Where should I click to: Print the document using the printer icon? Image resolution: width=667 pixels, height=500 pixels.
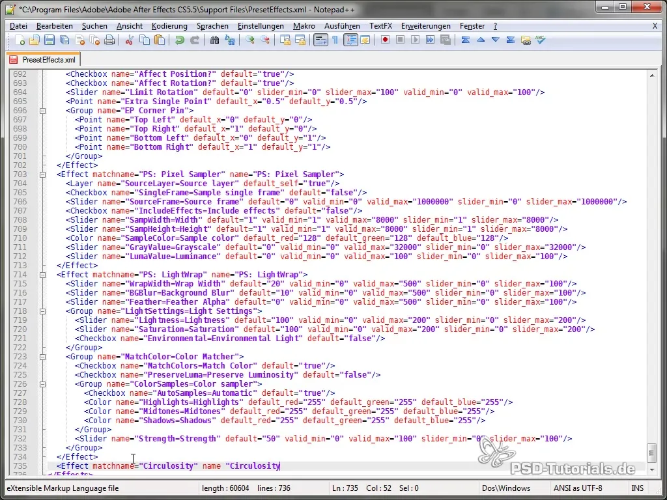109,40
